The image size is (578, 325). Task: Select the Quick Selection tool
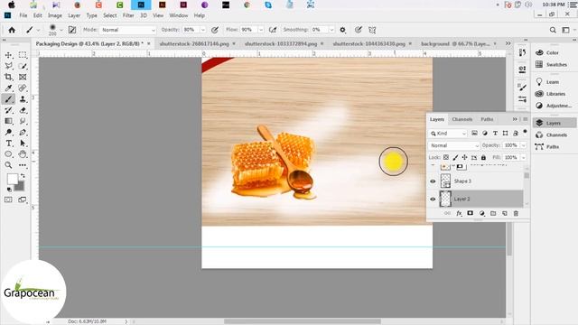23,66
